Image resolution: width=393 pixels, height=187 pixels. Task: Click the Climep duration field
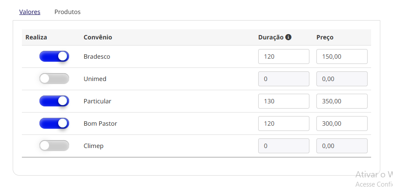284,146
